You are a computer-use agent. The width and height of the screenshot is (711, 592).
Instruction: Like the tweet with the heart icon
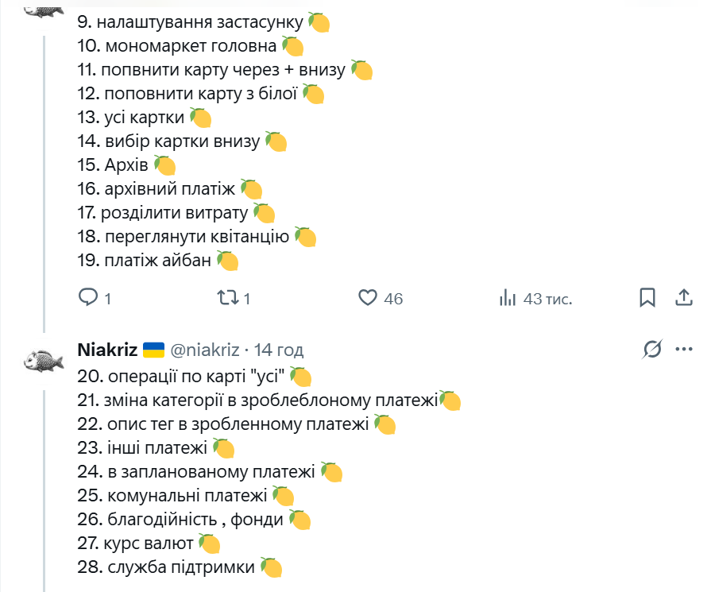click(x=367, y=298)
